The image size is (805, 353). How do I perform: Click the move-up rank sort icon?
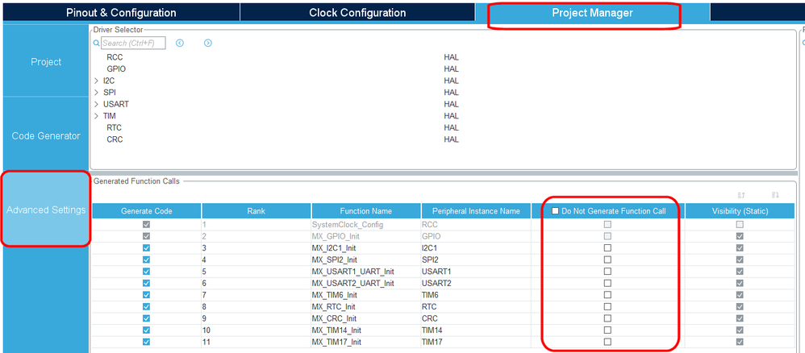[740, 195]
